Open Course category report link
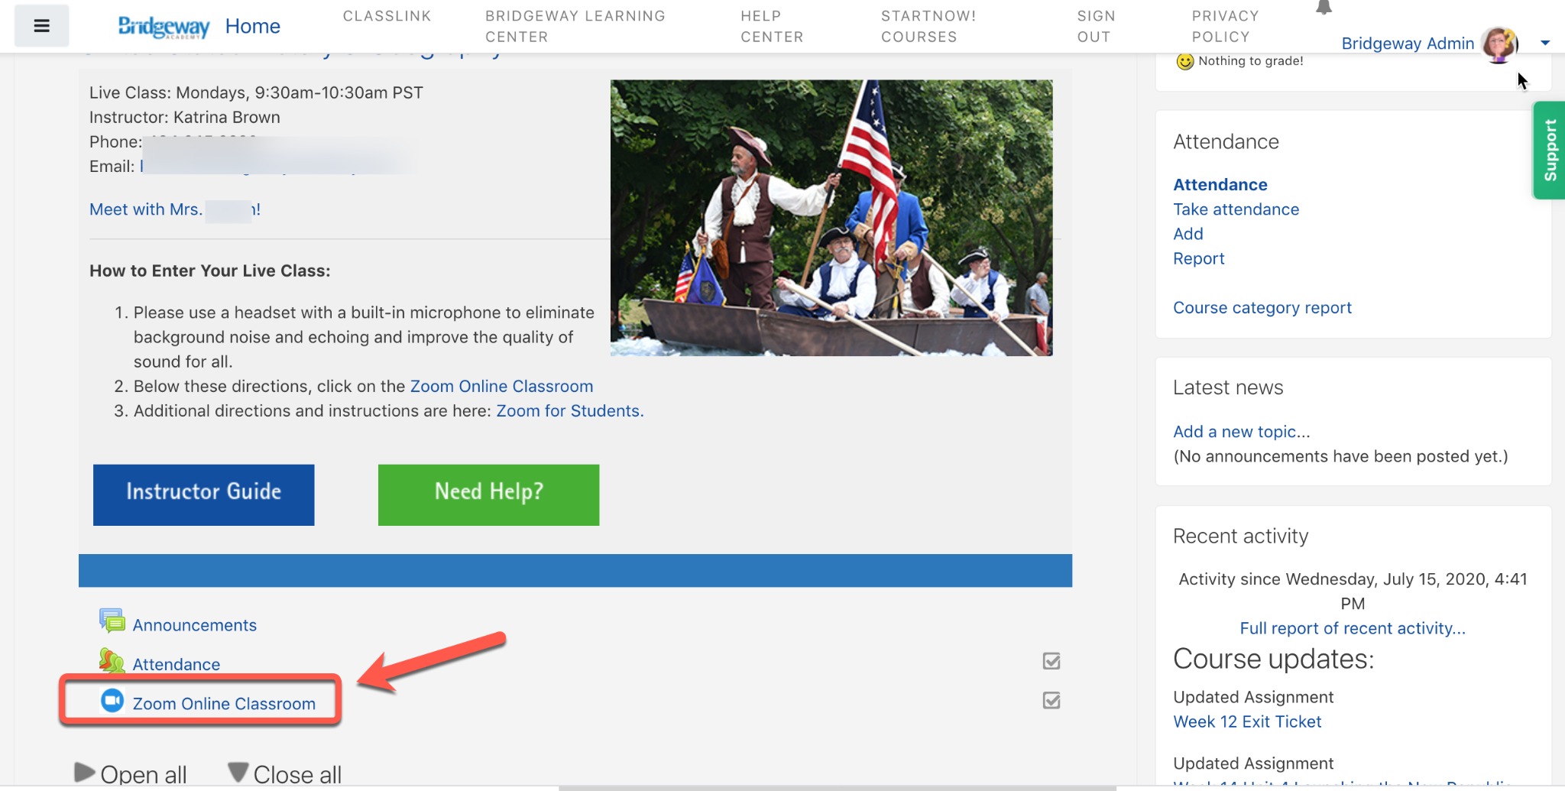Image resolution: width=1565 pixels, height=791 pixels. click(1262, 307)
